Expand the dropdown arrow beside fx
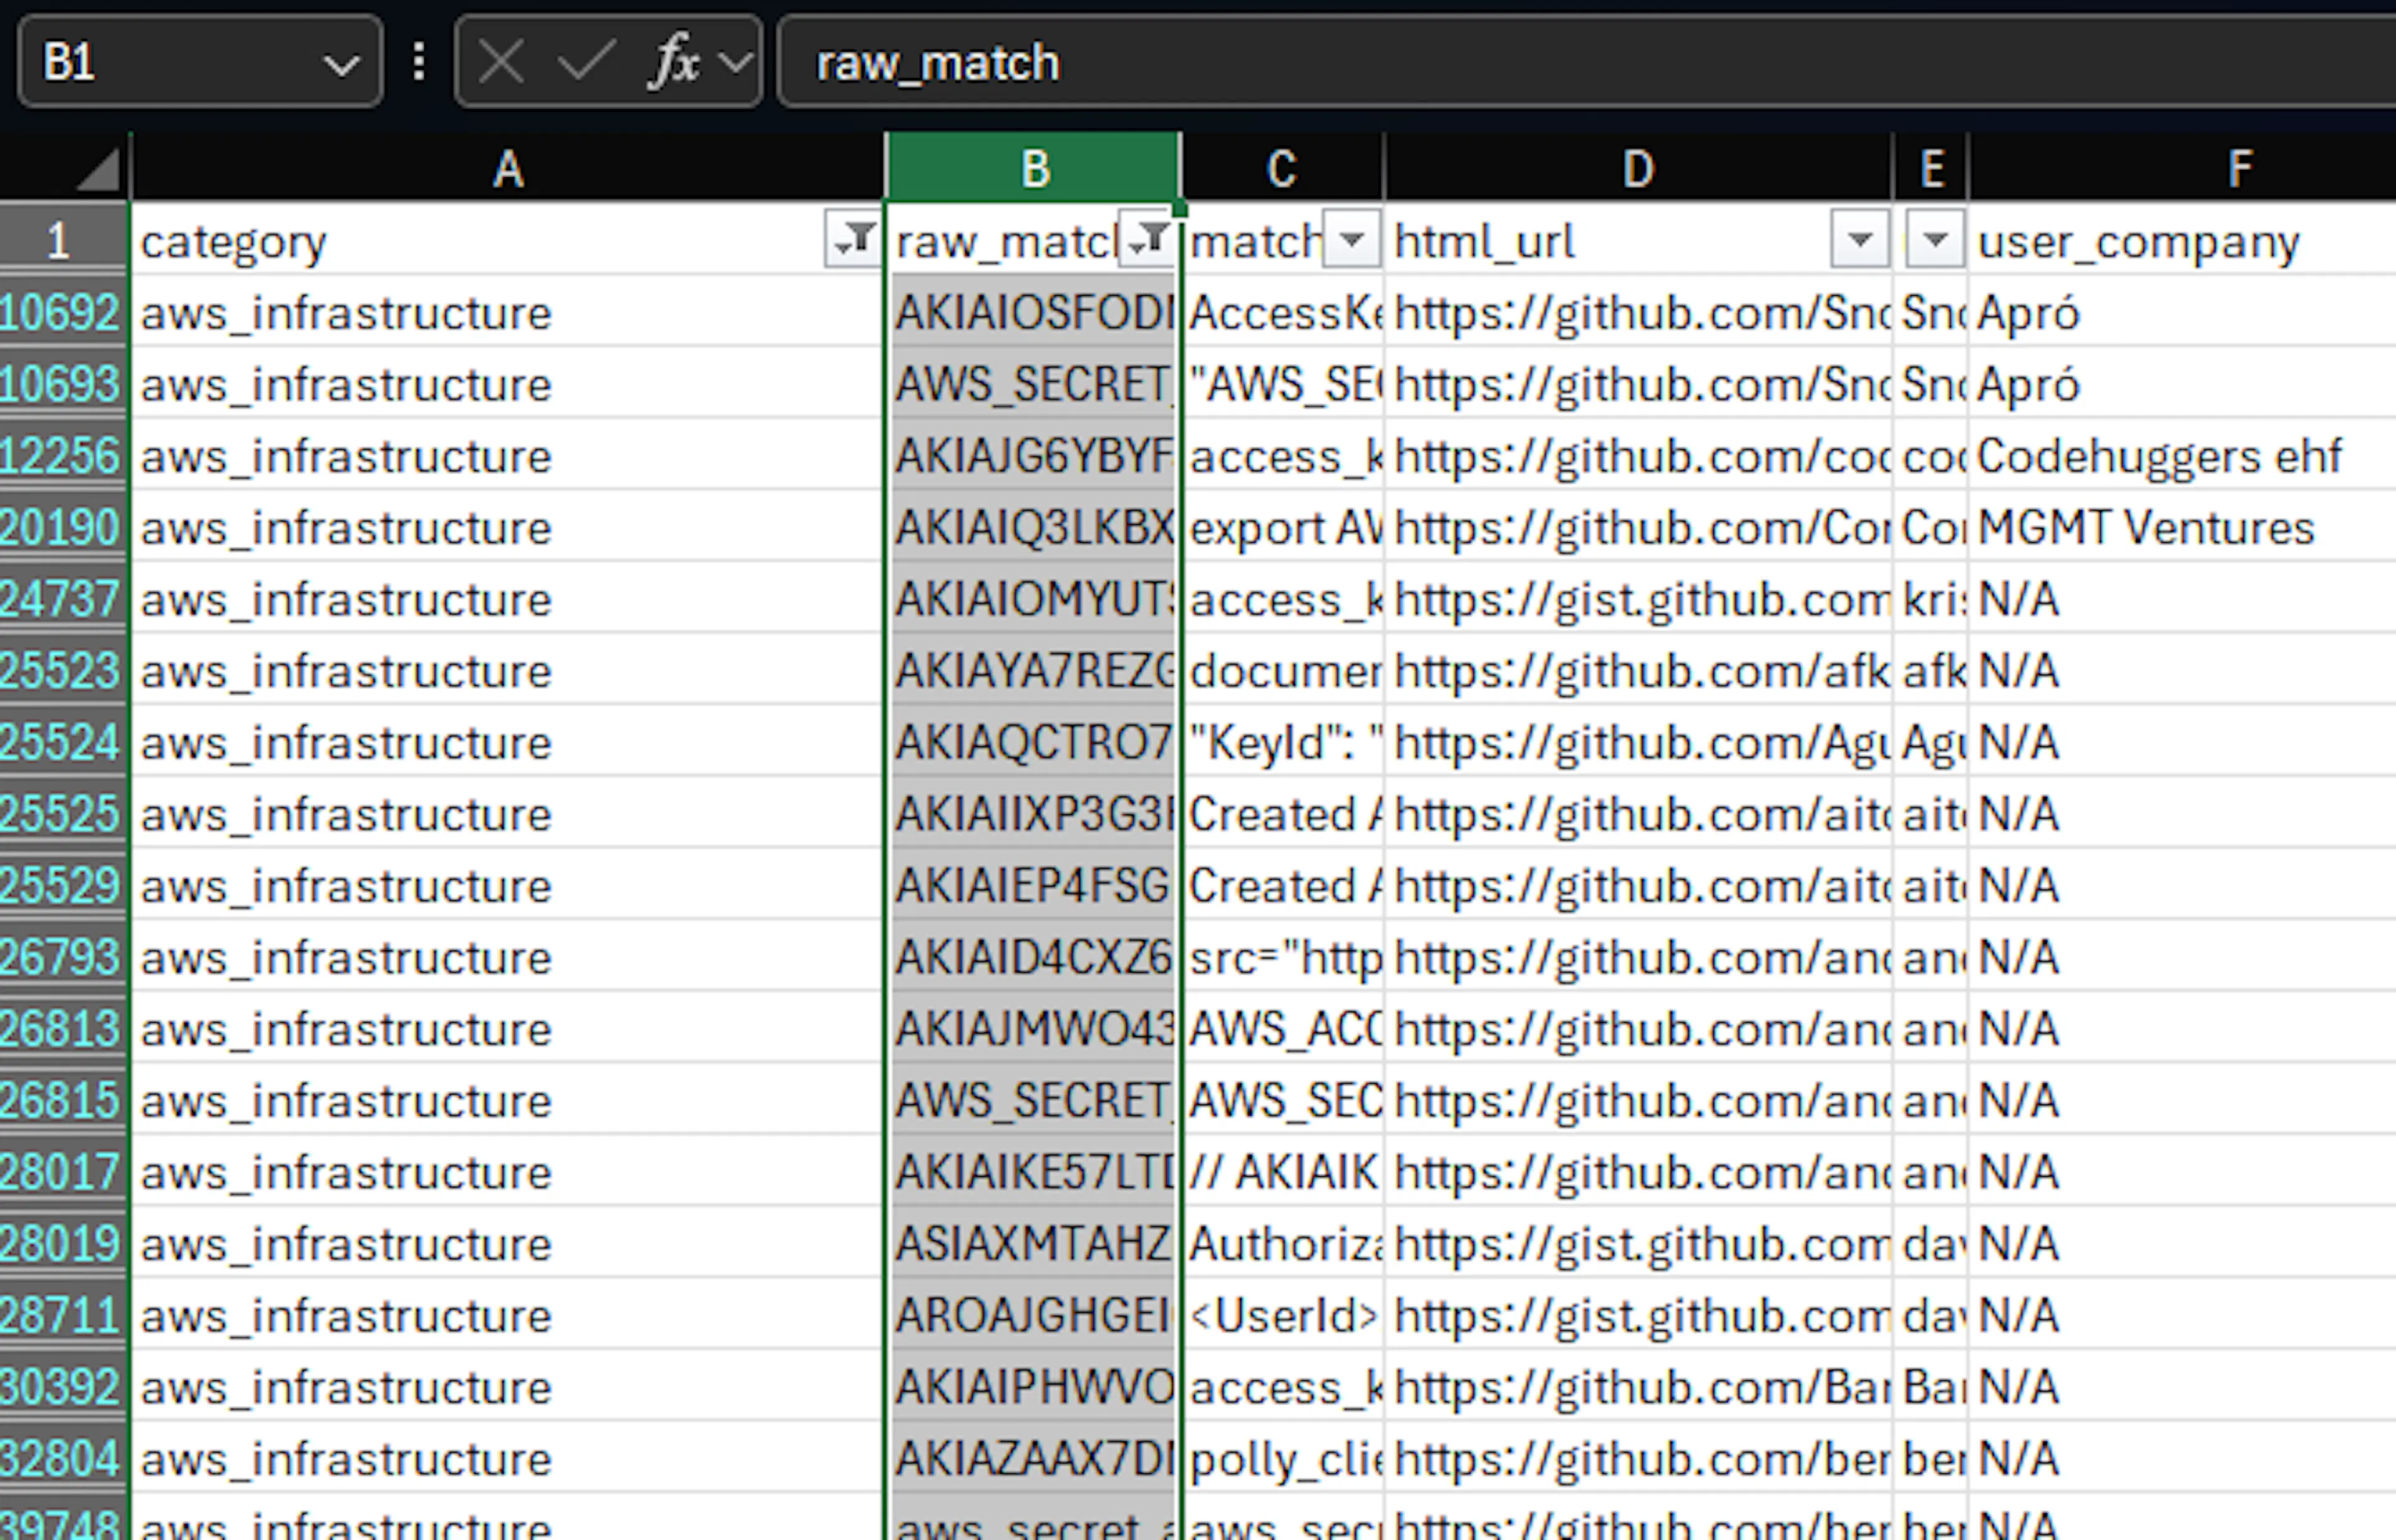The width and height of the screenshot is (2396, 1540). click(736, 64)
